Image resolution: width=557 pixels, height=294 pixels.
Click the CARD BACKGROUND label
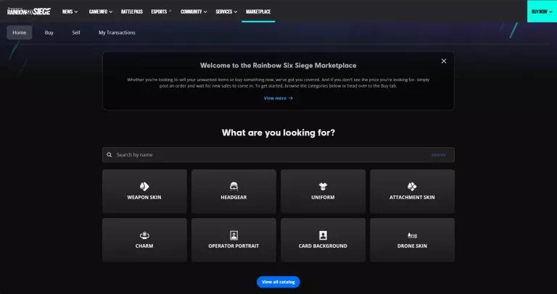[323, 245]
